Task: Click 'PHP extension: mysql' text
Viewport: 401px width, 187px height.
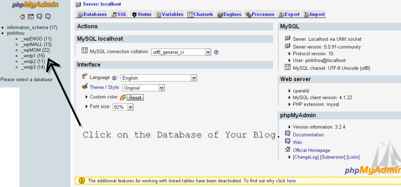Action: coord(316,104)
